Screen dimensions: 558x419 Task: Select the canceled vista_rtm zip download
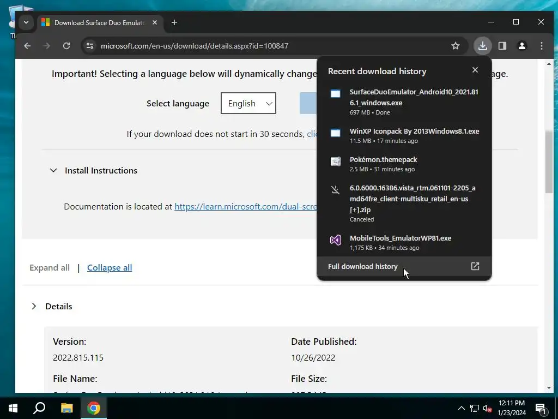(x=404, y=203)
